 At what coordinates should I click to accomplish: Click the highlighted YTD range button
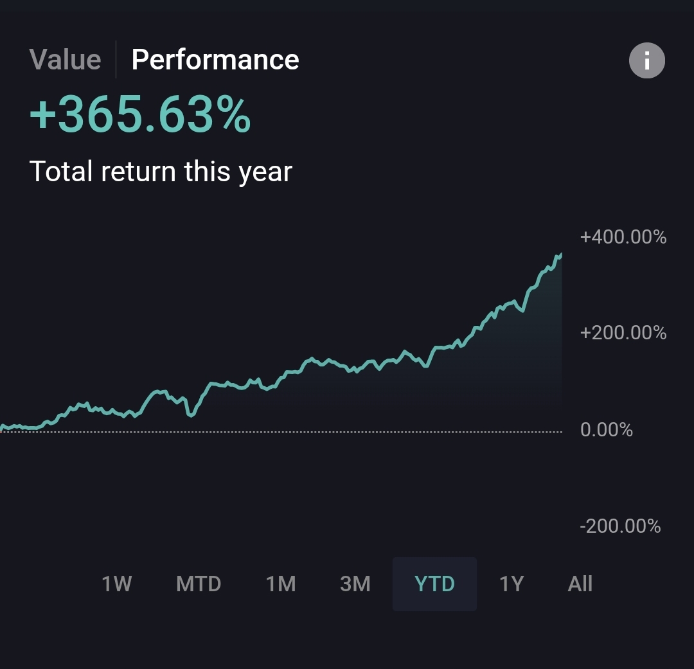pos(435,584)
